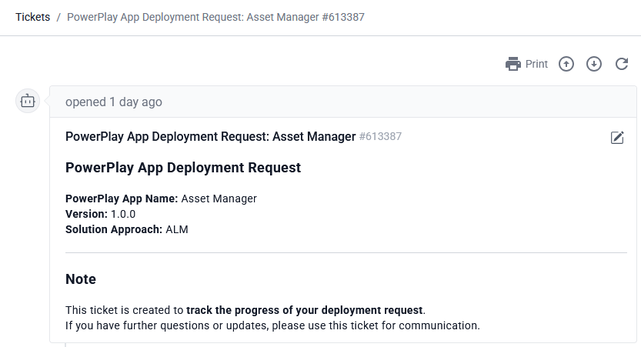
Task: Click the "opened 1 day ago" timestamp
Action: click(x=114, y=102)
